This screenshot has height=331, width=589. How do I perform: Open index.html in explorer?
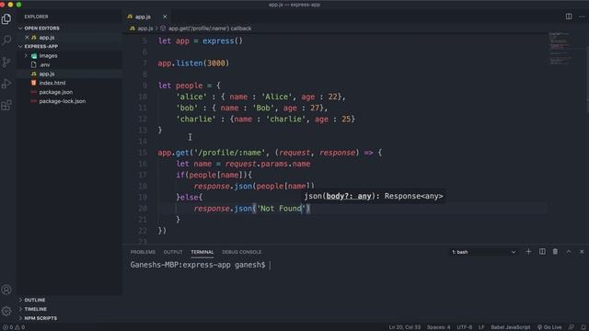pos(52,83)
